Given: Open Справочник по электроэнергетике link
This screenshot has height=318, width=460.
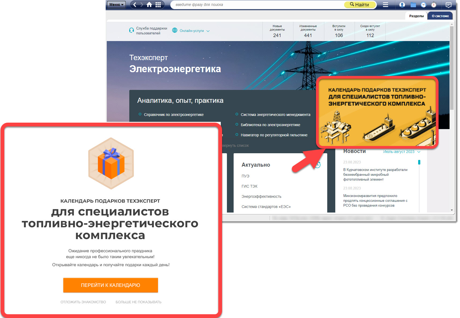Looking at the screenshot, I should point(174,115).
